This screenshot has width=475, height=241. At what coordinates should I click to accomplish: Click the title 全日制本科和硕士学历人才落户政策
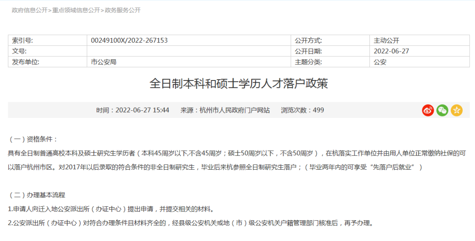[239, 84]
